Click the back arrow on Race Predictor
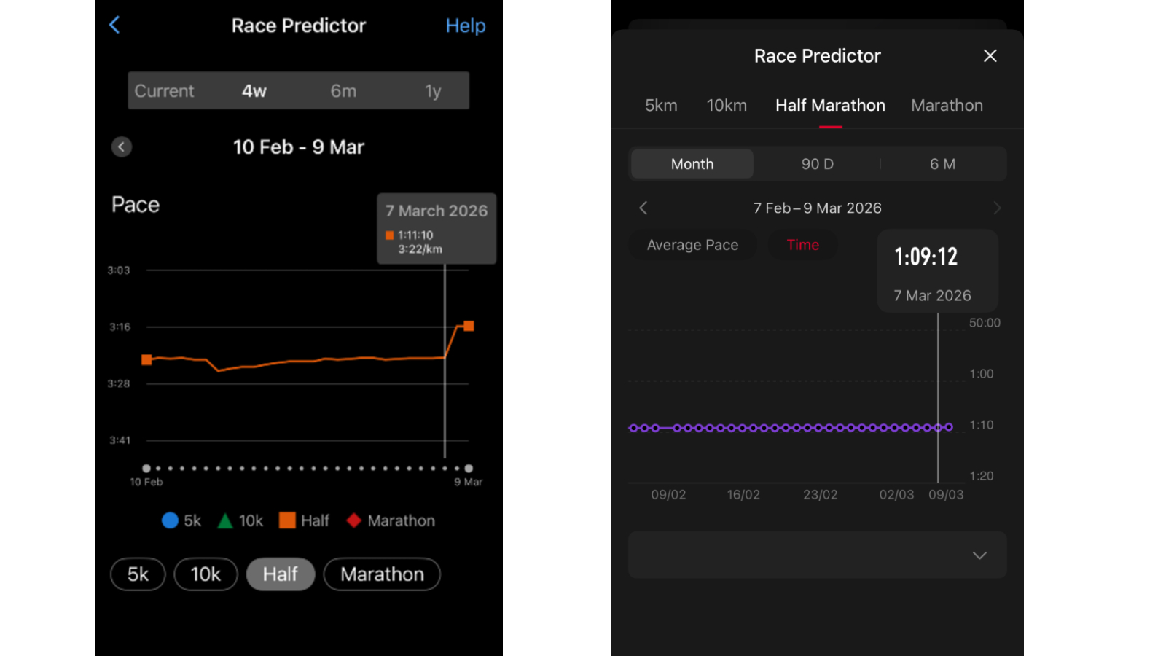The width and height of the screenshot is (1166, 656). point(114,24)
